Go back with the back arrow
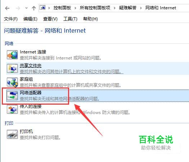This screenshot has height=162, width=189. tap(7, 8)
